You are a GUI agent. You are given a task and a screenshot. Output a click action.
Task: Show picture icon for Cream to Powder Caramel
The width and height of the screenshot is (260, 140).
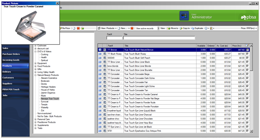point(105,94)
